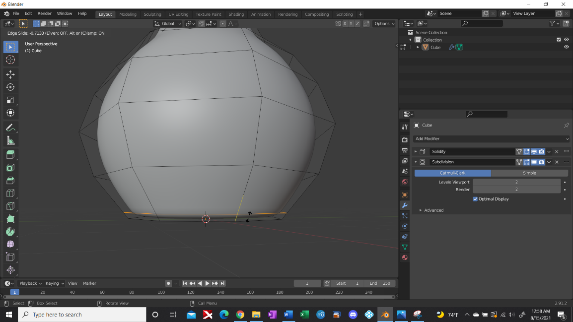The width and height of the screenshot is (573, 322).
Task: Toggle X axis mesh symmetry
Action: tap(345, 24)
